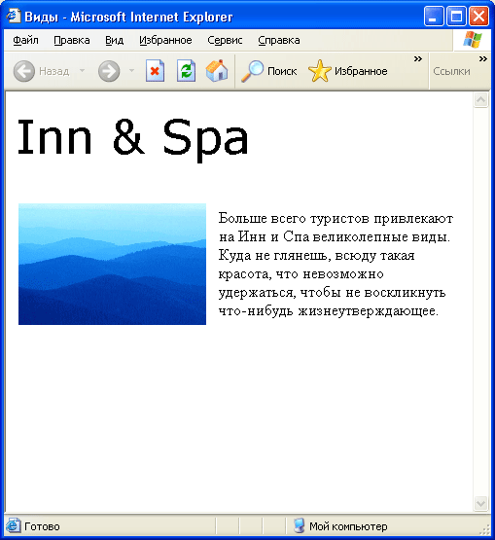Open the Файл menu
The height and width of the screenshot is (540, 495).
pyautogui.click(x=26, y=40)
